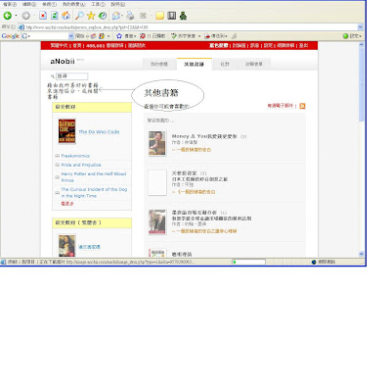Viewport: 391px width, 390px height.
Task: Open the Search magnifier toolbar icon
Action: pyautogui.click(x=79, y=16)
